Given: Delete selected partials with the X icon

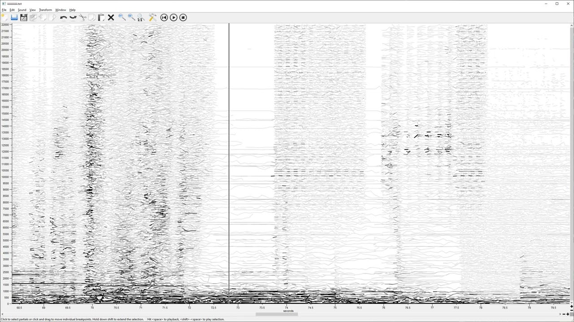Looking at the screenshot, I should point(111,17).
